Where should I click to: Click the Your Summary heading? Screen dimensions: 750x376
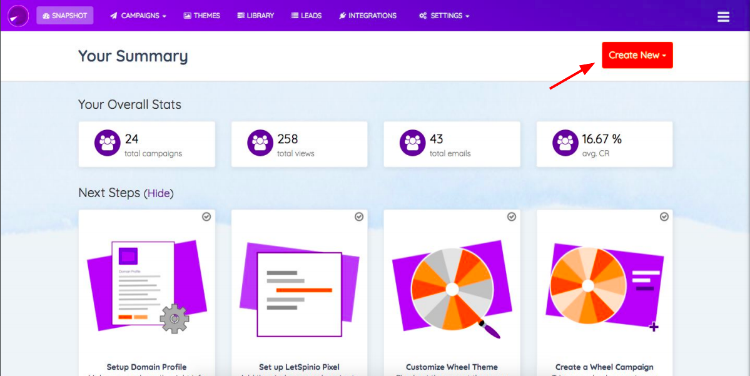point(133,56)
